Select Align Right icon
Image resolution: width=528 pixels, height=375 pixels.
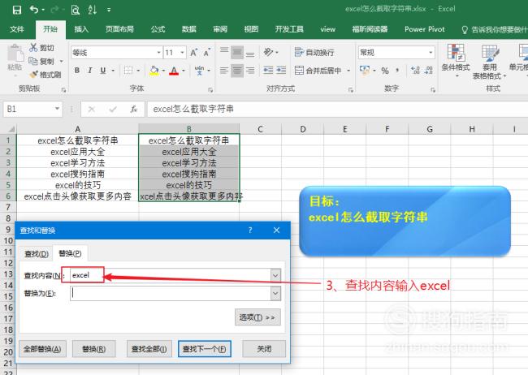coord(250,71)
